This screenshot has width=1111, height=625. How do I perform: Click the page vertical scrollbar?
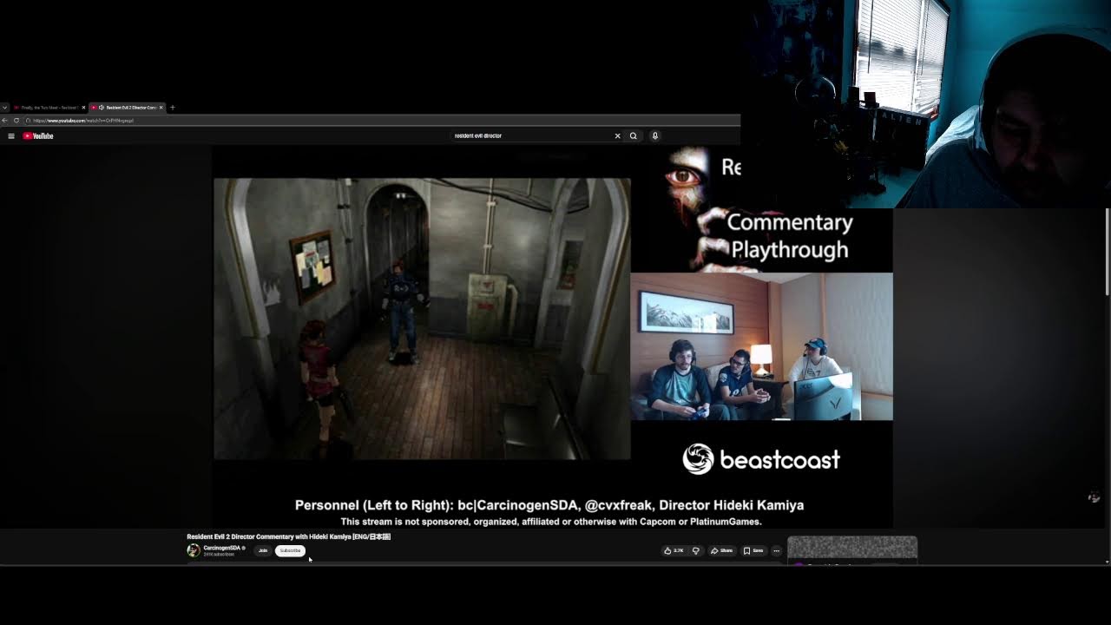[x=1108, y=252]
